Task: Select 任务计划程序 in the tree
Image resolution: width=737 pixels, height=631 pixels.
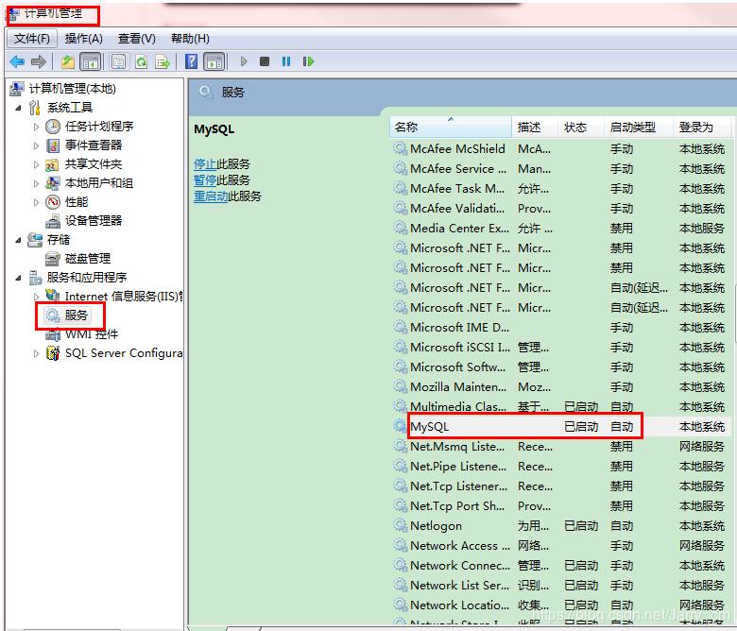Action: pyautogui.click(x=98, y=127)
